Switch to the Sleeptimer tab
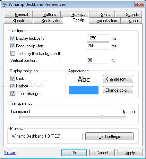 click(x=18, y=21)
